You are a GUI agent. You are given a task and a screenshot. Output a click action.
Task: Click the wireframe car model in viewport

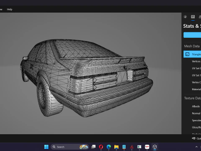(87, 78)
